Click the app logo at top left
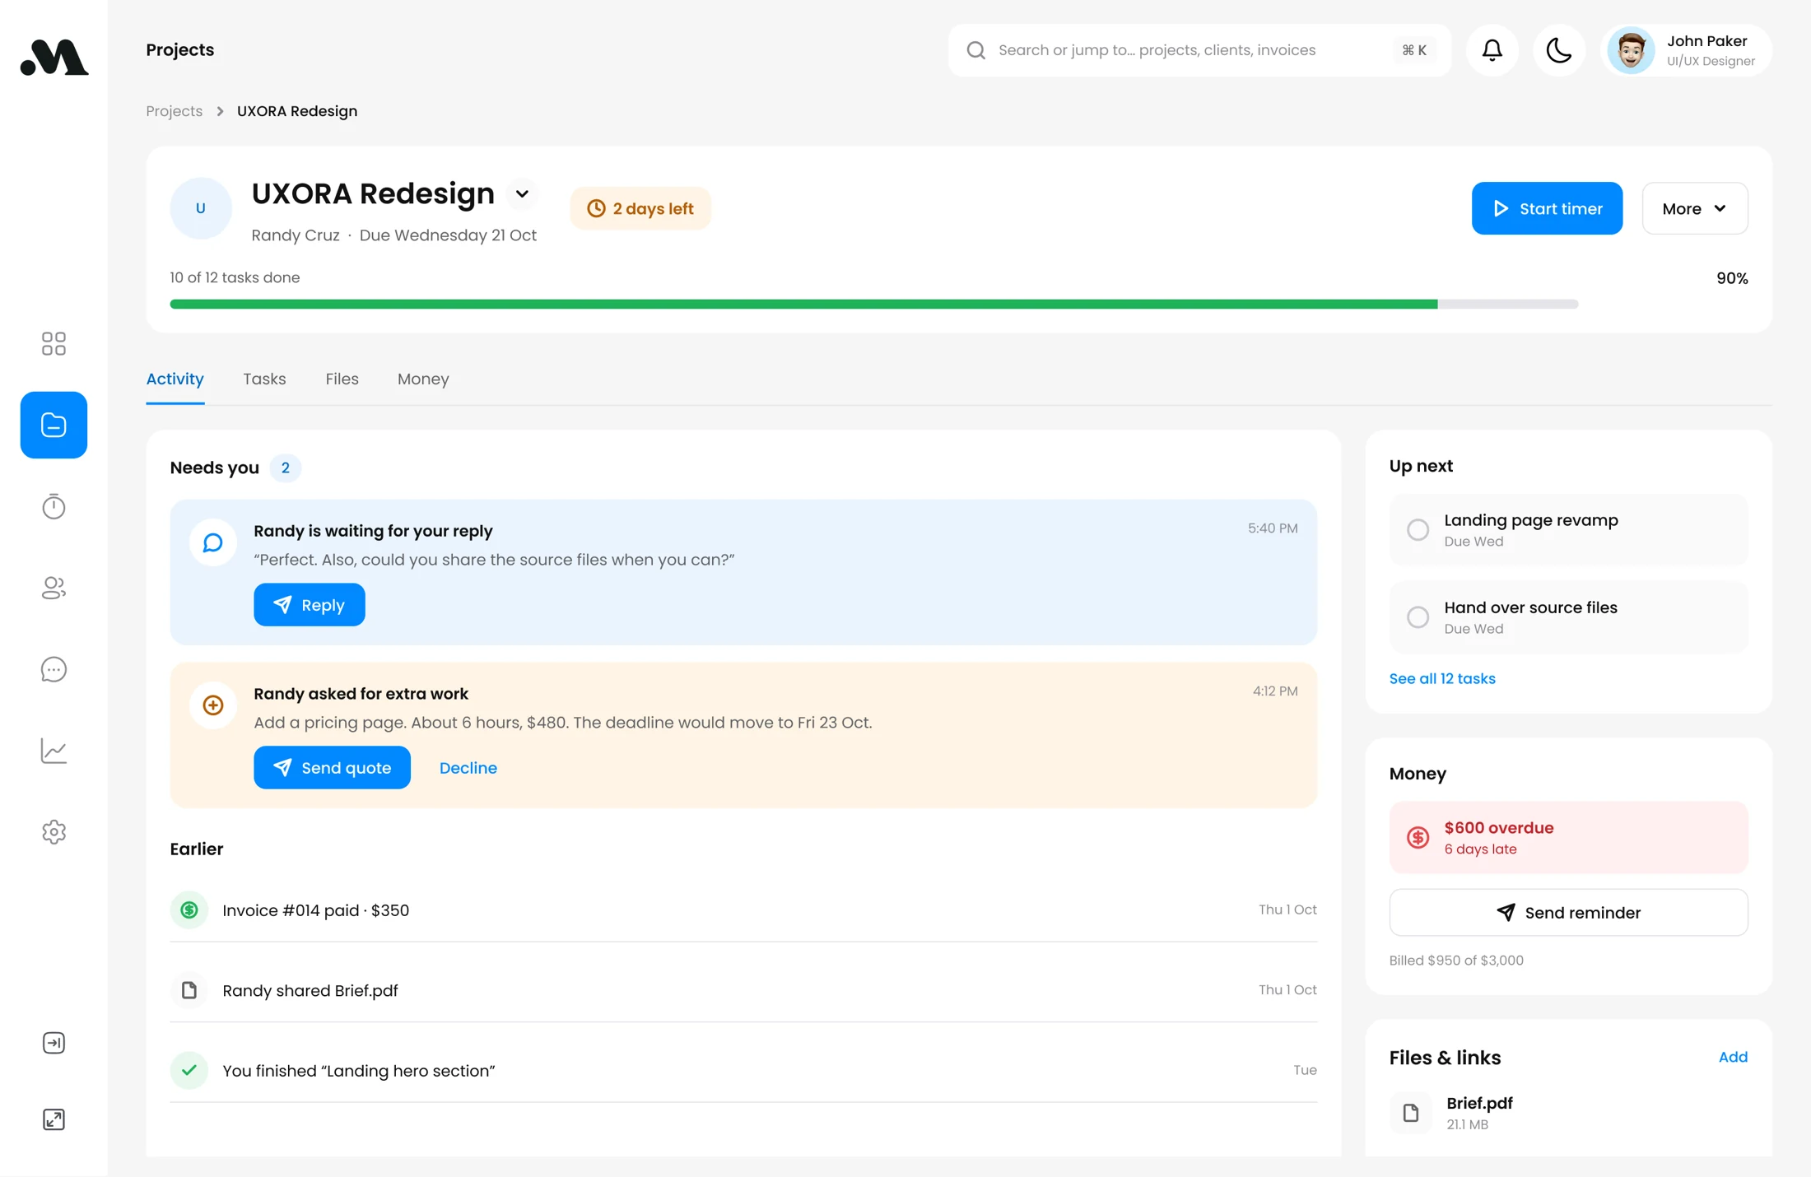1811x1177 pixels. pyautogui.click(x=54, y=57)
